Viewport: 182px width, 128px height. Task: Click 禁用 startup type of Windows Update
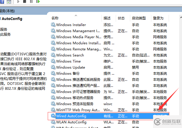pyautogui.click(x=135, y=67)
